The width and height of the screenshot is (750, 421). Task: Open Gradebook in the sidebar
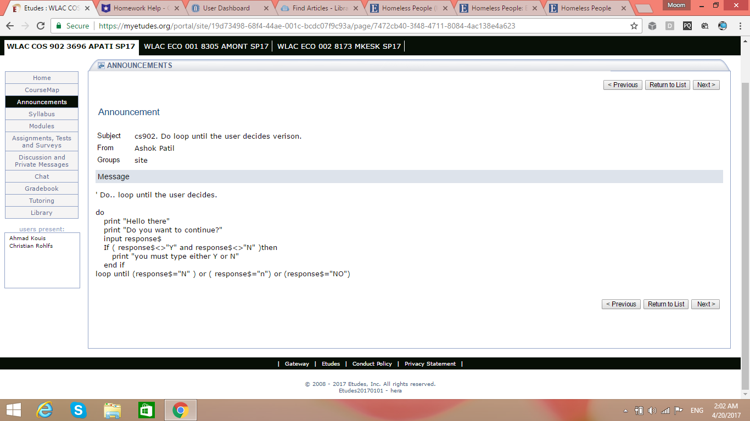pyautogui.click(x=42, y=189)
